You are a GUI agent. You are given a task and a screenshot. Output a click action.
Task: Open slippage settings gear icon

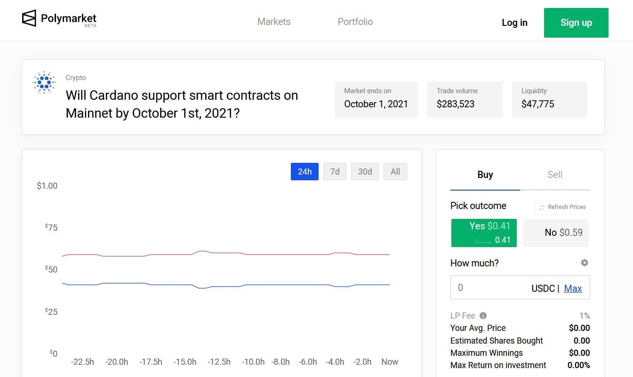click(x=584, y=263)
